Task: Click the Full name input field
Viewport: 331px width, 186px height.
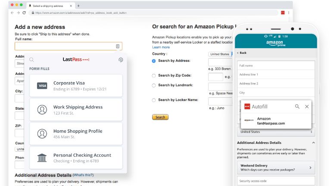Action: click(x=69, y=46)
